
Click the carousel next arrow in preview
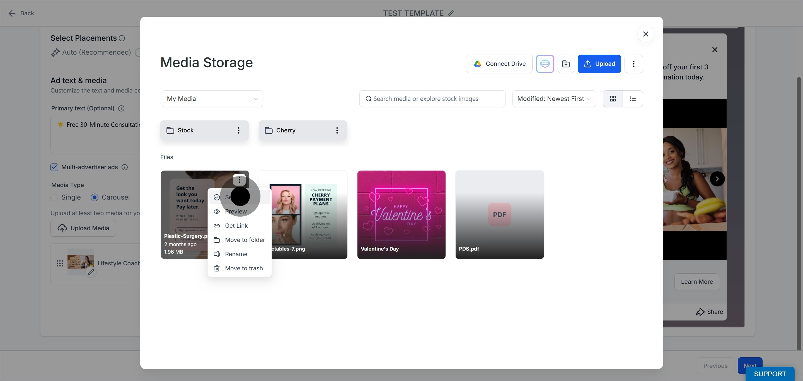[x=717, y=179]
